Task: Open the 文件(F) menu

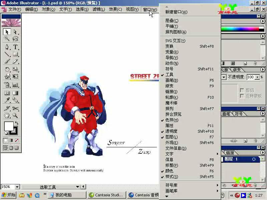Action: (x=15, y=9)
